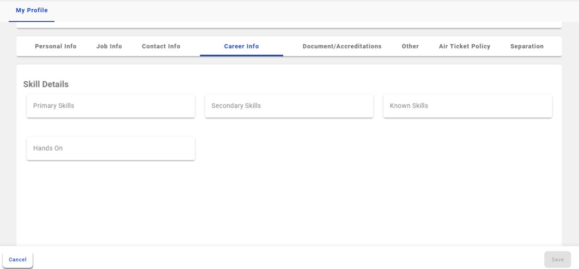Click the empty footer between Cancel and Save
Screen dimensions: 579x269
click(286, 259)
